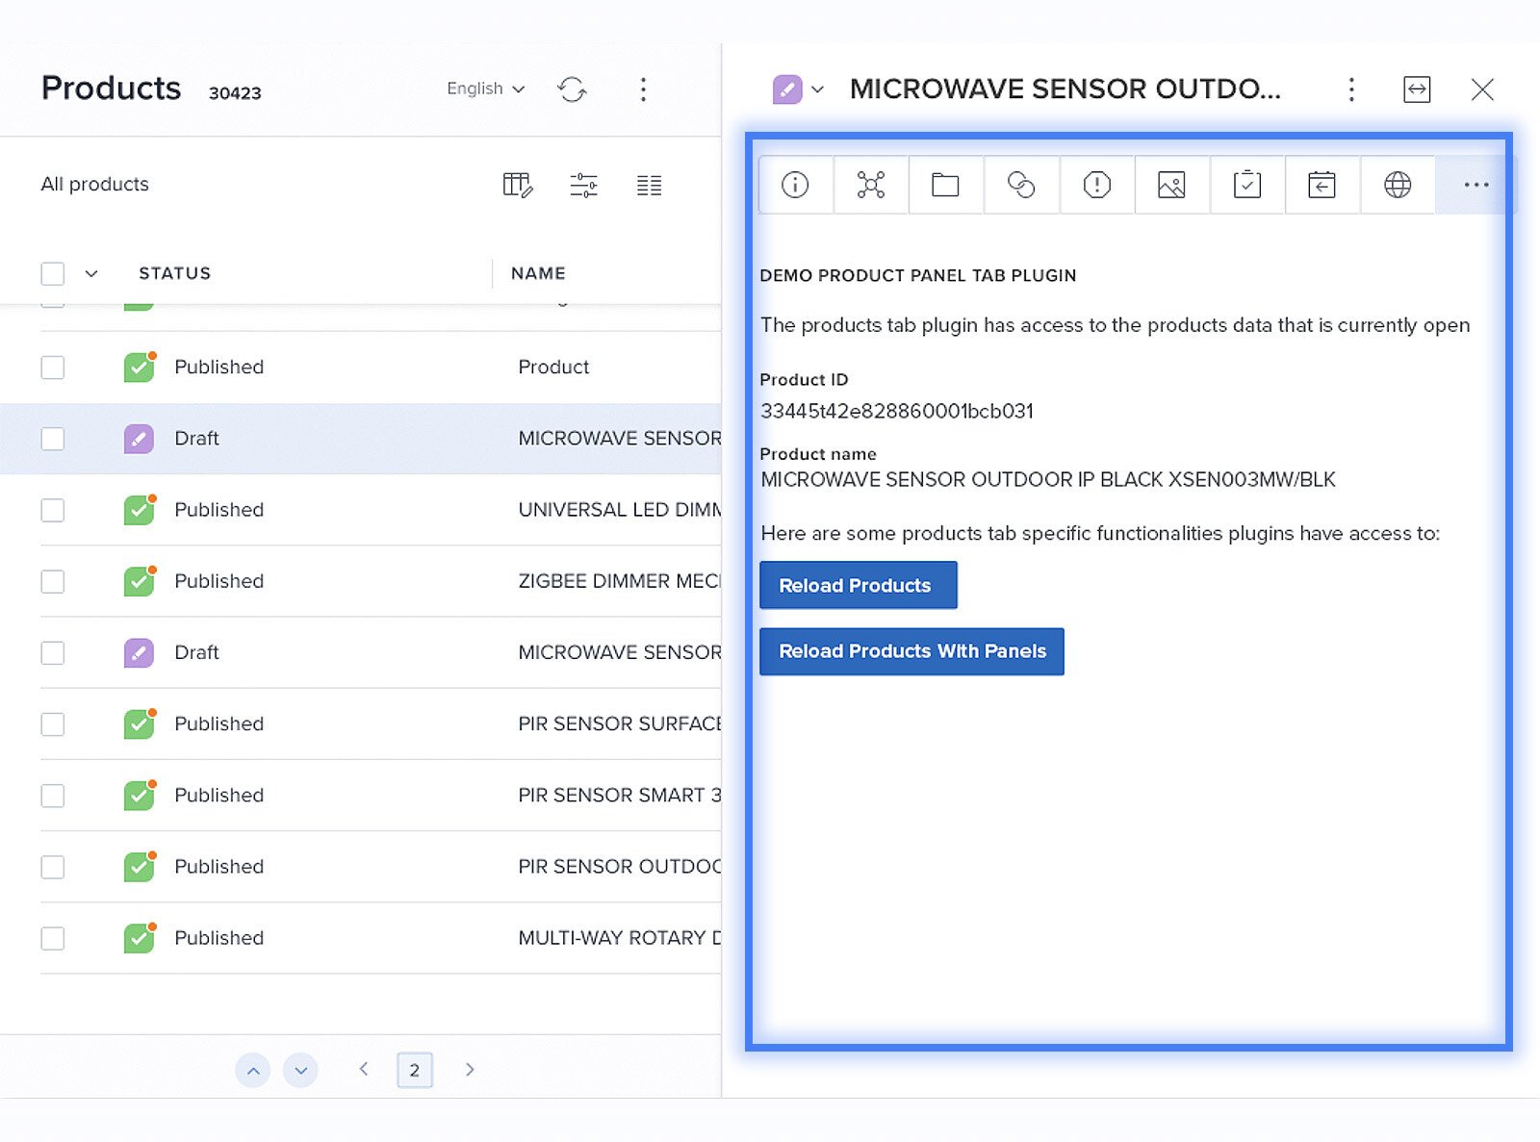The height and width of the screenshot is (1142, 1540).
Task: Click the edit columns table icon
Action: pyautogui.click(x=518, y=185)
